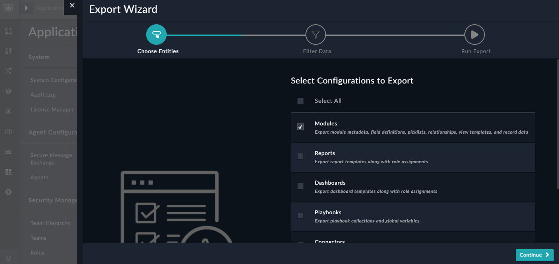Click the Continue button

(x=534, y=255)
